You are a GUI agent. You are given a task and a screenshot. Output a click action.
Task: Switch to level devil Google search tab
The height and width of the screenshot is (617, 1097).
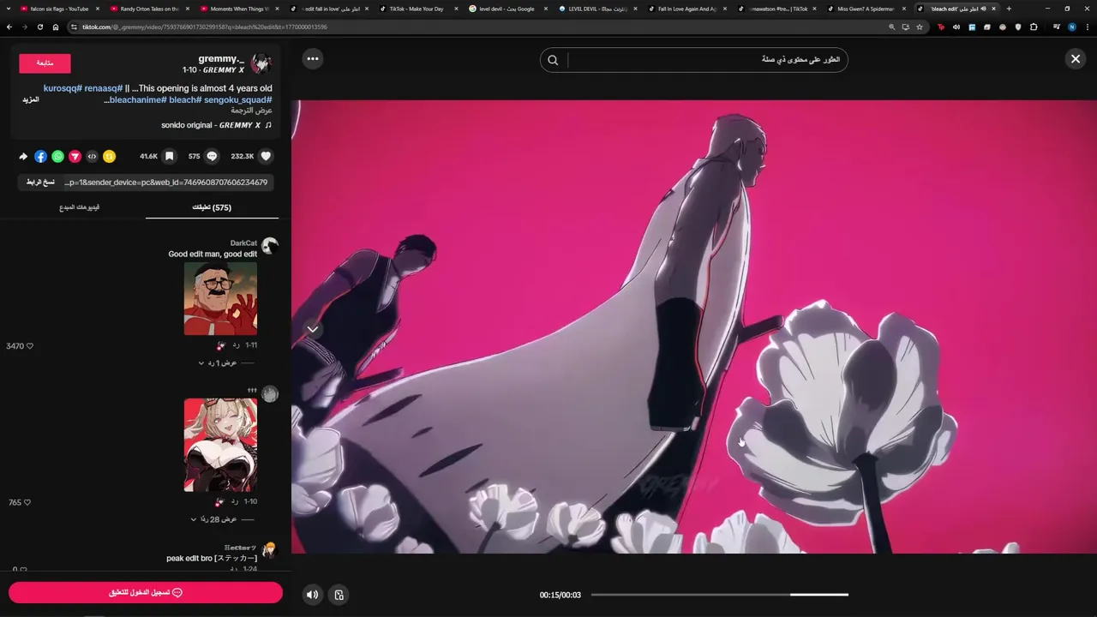pos(509,9)
